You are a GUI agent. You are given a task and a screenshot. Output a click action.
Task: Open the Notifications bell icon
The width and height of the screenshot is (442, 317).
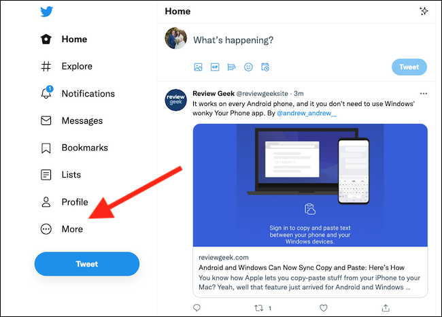tap(46, 93)
